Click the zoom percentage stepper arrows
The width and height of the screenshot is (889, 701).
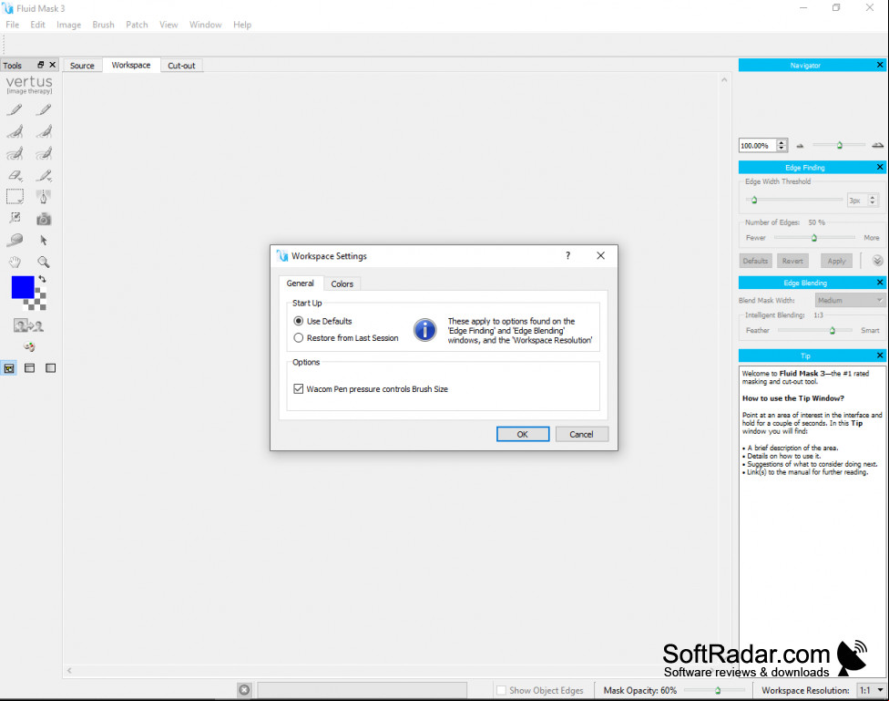tap(782, 146)
